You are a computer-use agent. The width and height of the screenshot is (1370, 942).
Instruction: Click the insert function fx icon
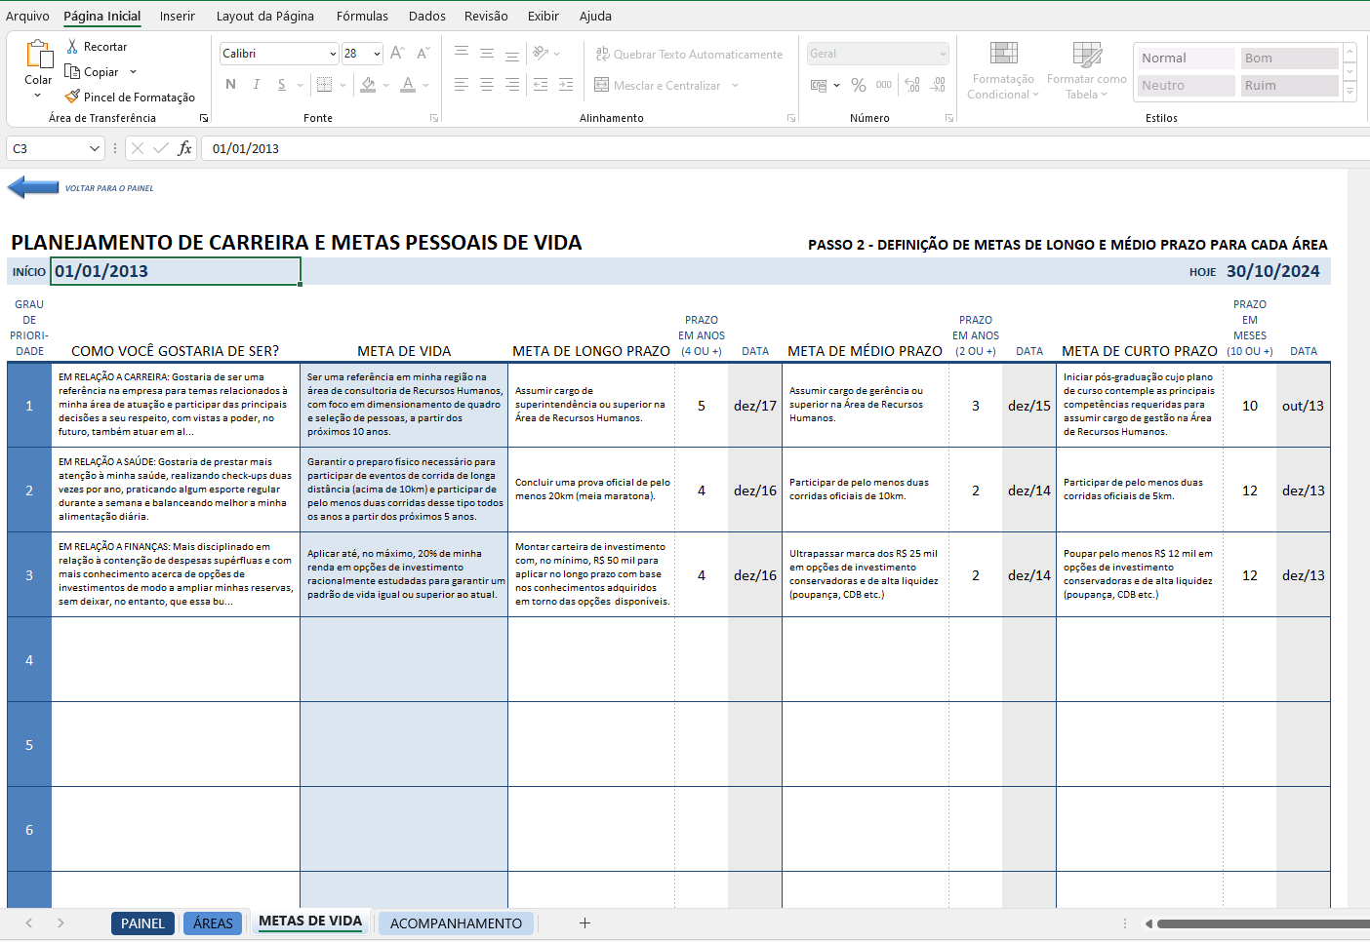tap(184, 148)
